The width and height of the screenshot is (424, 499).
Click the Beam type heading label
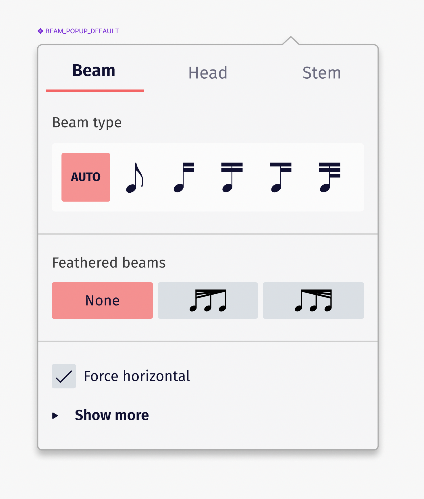87,122
